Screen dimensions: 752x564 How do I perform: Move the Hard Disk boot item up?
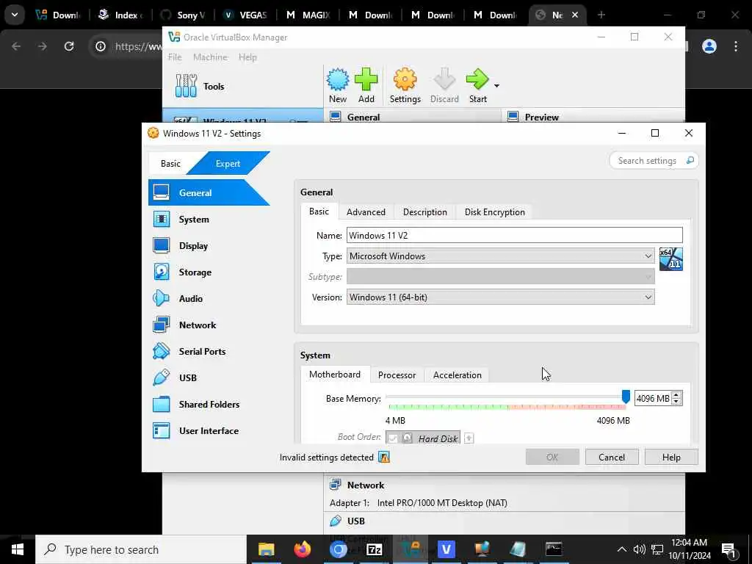[469, 438]
